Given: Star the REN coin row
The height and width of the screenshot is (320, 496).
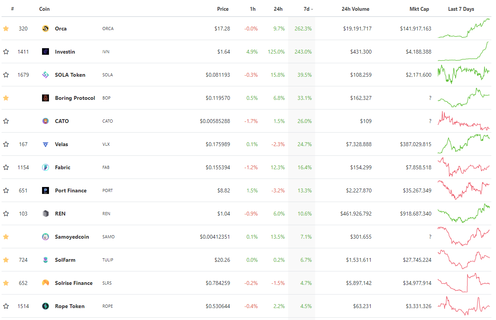Looking at the screenshot, I should click(6, 214).
